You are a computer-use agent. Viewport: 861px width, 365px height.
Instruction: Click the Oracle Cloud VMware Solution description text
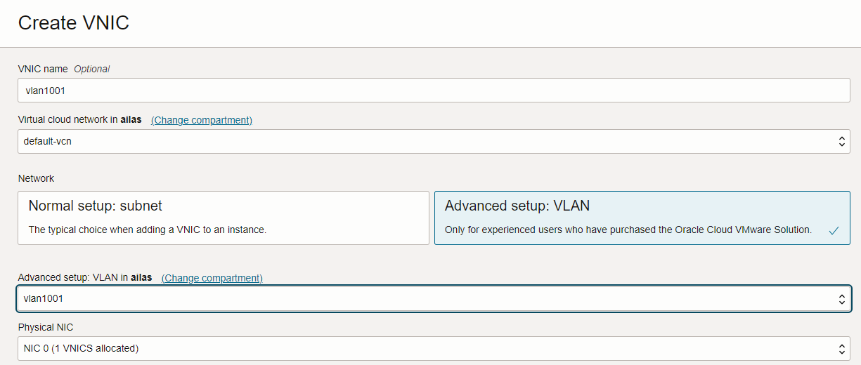click(628, 230)
